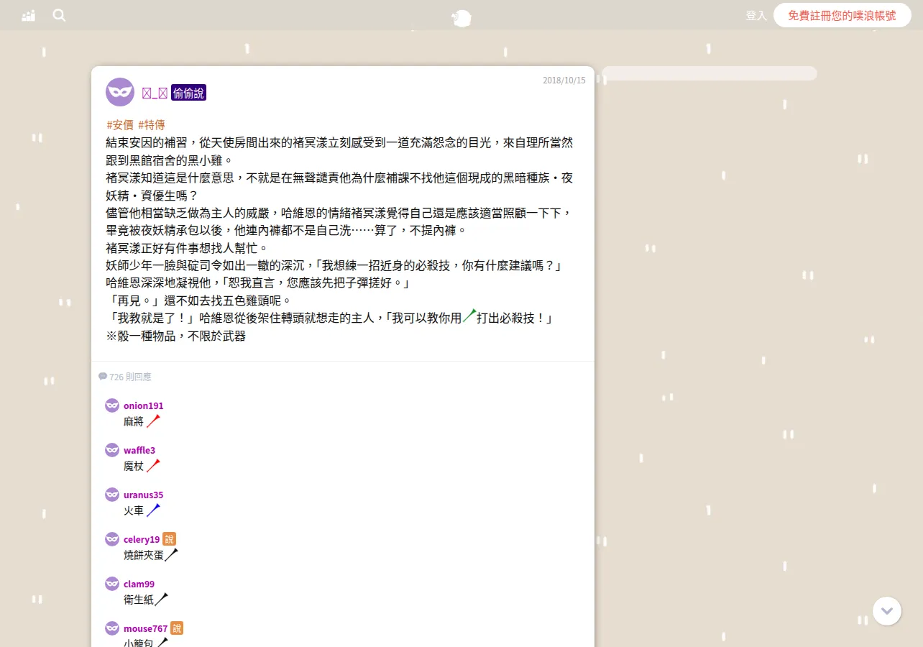This screenshot has height=647, width=923.
Task: Click the green dice emoticon in the post
Action: pos(469,316)
